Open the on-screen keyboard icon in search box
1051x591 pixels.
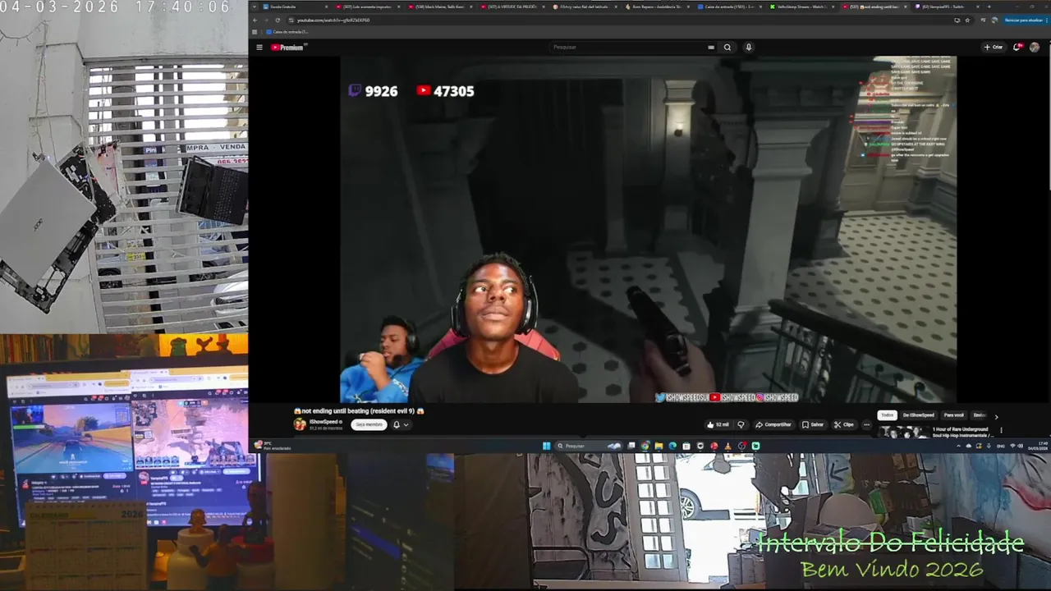click(711, 48)
